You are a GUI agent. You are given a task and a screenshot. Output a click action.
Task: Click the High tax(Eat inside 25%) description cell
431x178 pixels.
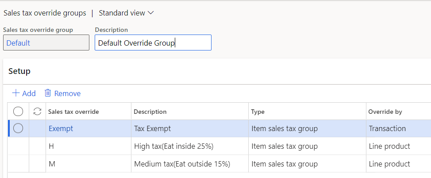(182, 146)
